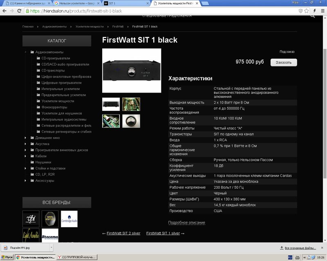Viewport: 327px width, 261px height.
Task: Expand Проигрыватели виниловых дисков category
Action: 25,150
